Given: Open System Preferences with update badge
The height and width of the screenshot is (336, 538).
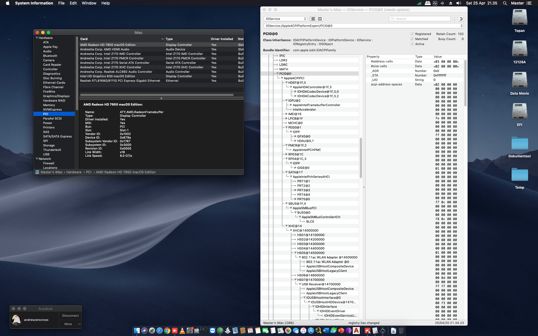Looking at the screenshot, I should [190, 331].
